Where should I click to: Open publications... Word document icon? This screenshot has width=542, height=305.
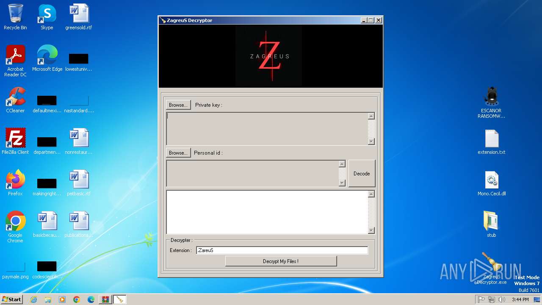click(x=79, y=225)
